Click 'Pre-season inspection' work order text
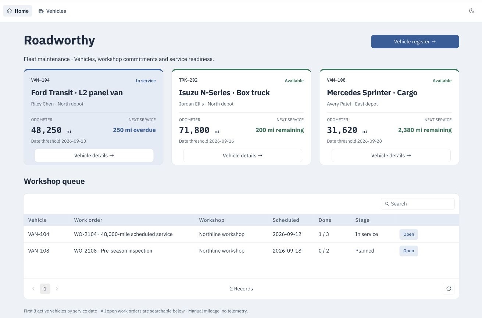The image size is (482, 318). [x=126, y=251]
